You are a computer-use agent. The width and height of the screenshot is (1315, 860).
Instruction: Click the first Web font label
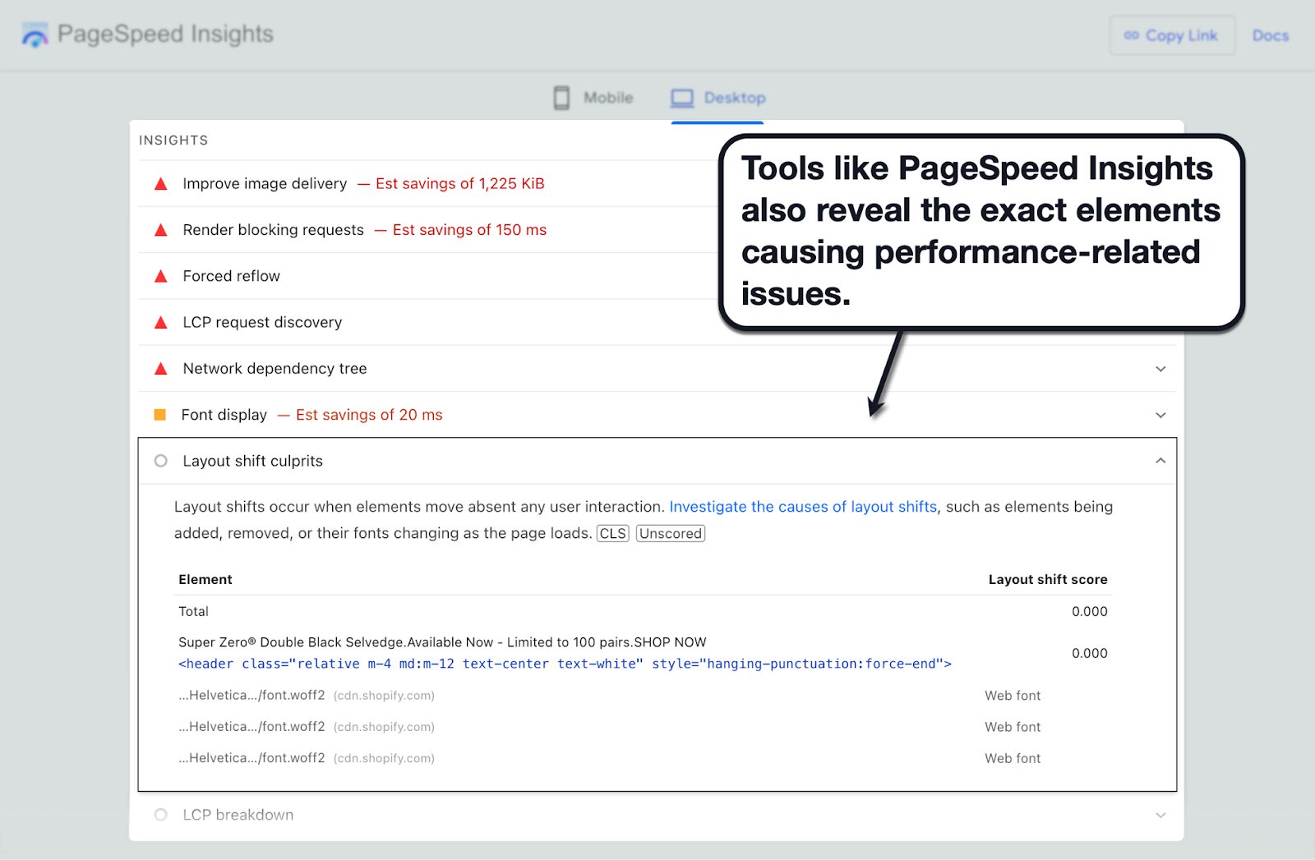click(x=1013, y=696)
